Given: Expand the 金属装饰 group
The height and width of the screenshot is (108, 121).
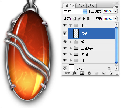Looking at the screenshot, I should point(71,48).
